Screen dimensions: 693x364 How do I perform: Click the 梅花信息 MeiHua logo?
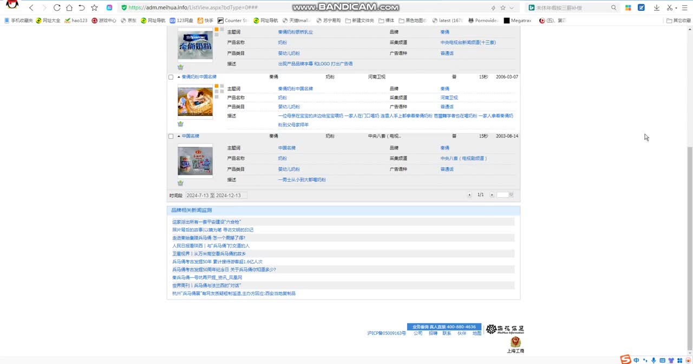(505, 329)
